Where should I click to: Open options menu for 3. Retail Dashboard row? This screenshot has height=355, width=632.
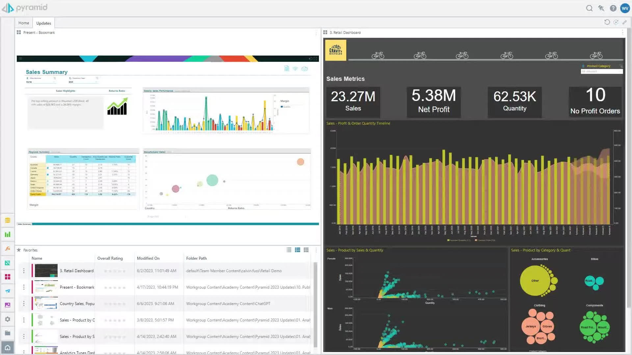point(24,271)
